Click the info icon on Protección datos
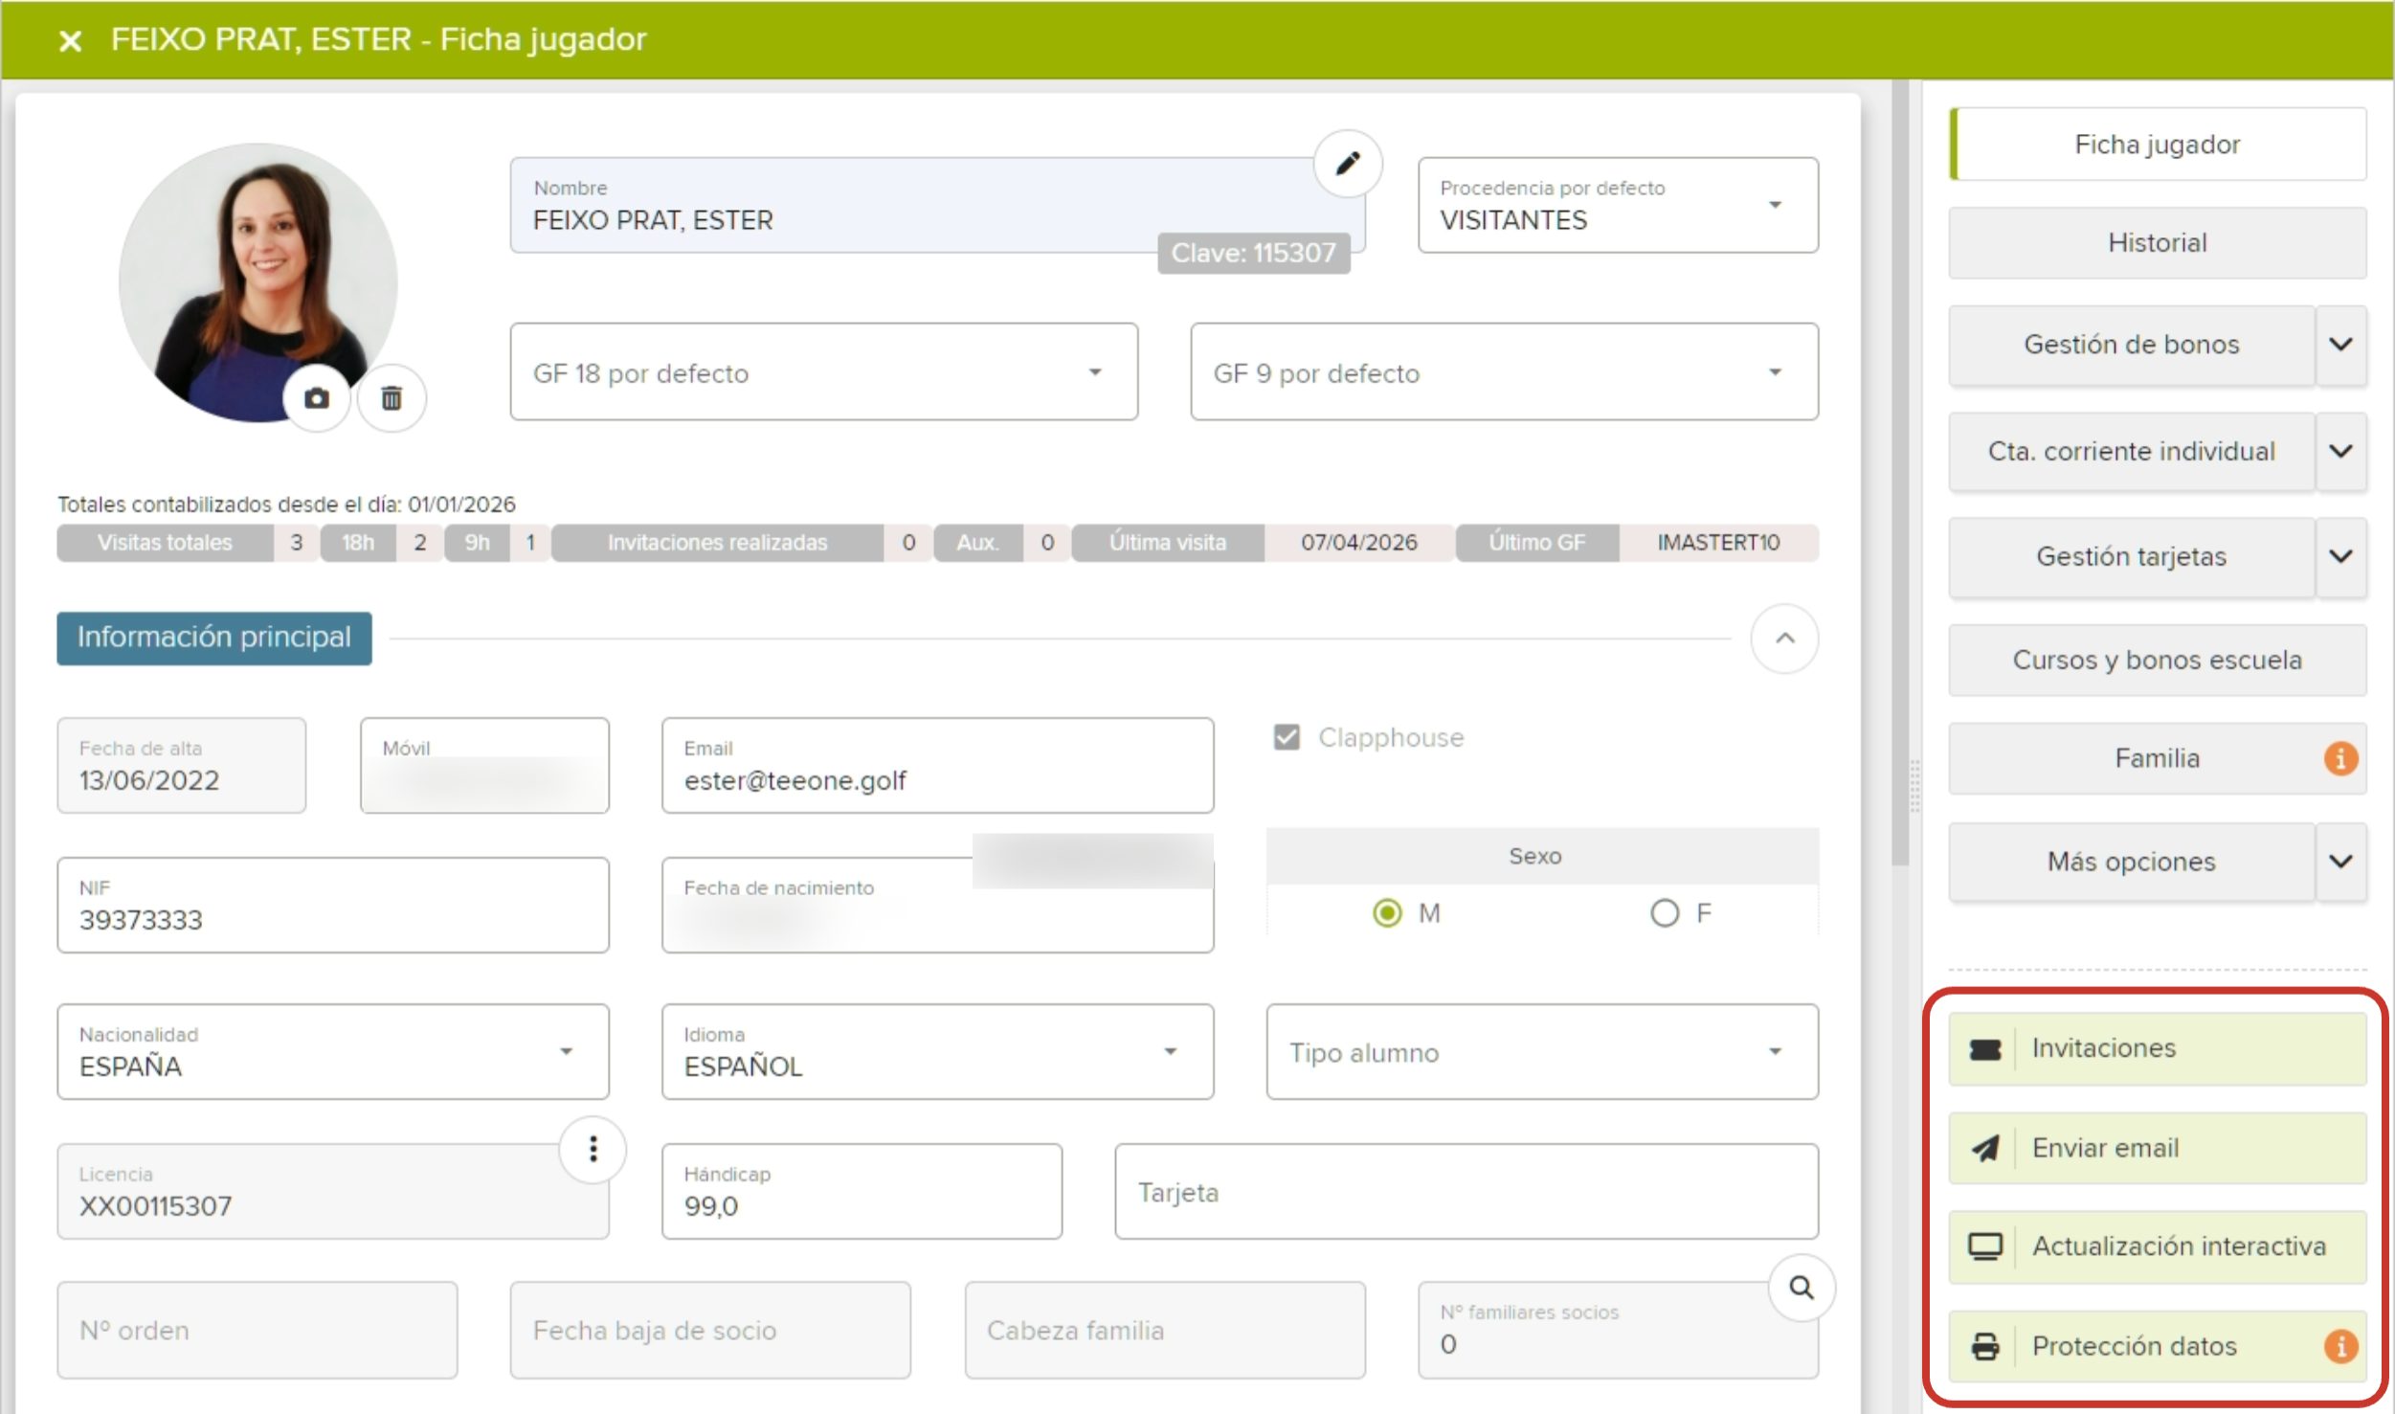The height and width of the screenshot is (1414, 2395). [2340, 1346]
